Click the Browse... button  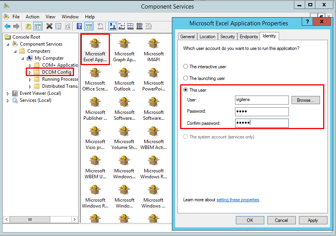pos(306,100)
